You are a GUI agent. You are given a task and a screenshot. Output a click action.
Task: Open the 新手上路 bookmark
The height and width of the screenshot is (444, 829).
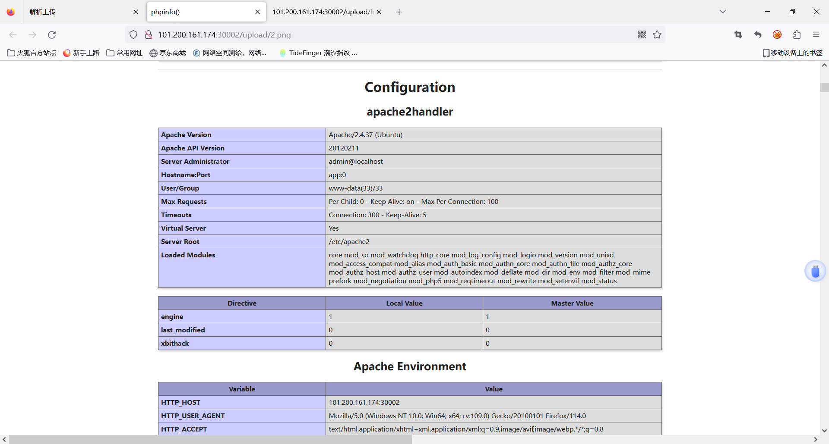(x=81, y=53)
